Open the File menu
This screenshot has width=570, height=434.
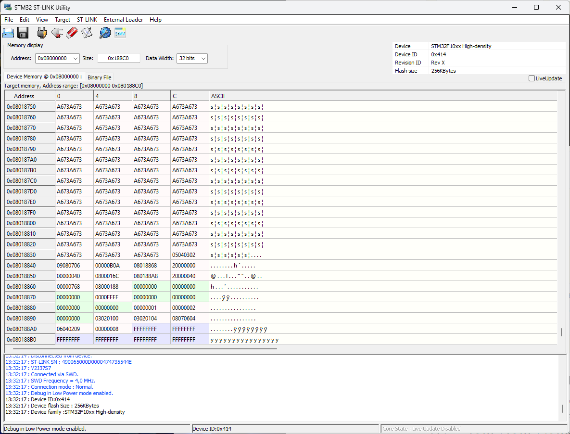pos(9,20)
